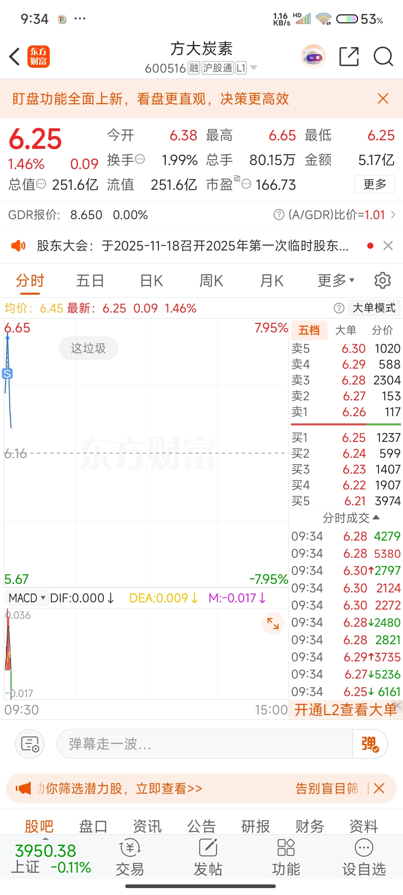
Task: Tap the back arrow icon
Action: click(x=14, y=56)
